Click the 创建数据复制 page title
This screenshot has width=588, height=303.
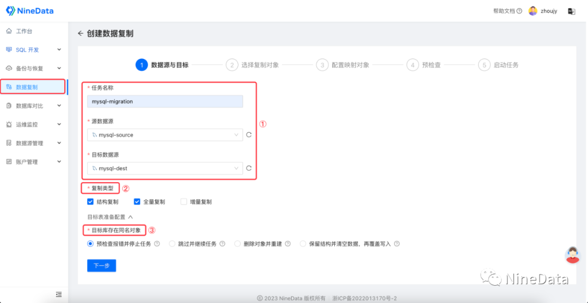point(110,33)
